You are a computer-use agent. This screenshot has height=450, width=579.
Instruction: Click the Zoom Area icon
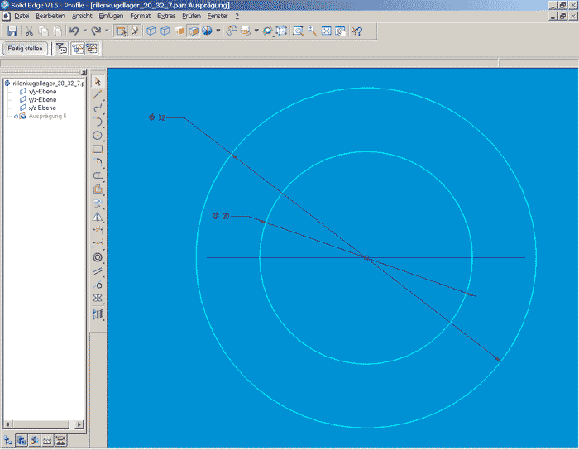pyautogui.click(x=298, y=31)
